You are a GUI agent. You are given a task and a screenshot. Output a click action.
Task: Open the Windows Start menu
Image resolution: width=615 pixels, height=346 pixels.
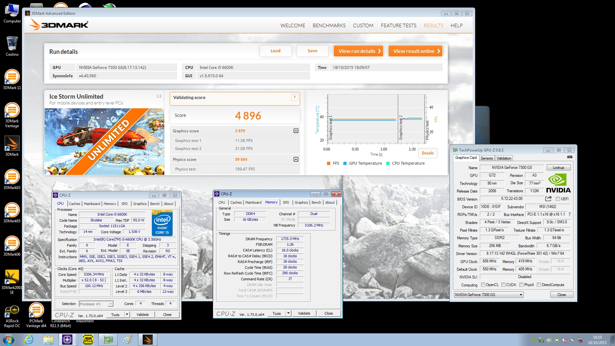tap(8, 340)
